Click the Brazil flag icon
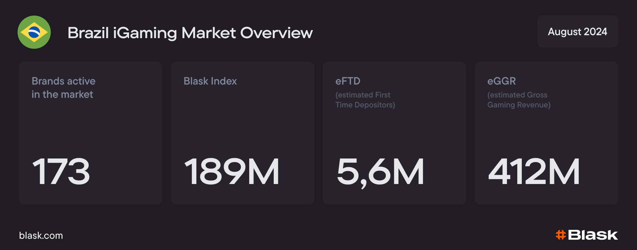637x250 pixels. 34,32
